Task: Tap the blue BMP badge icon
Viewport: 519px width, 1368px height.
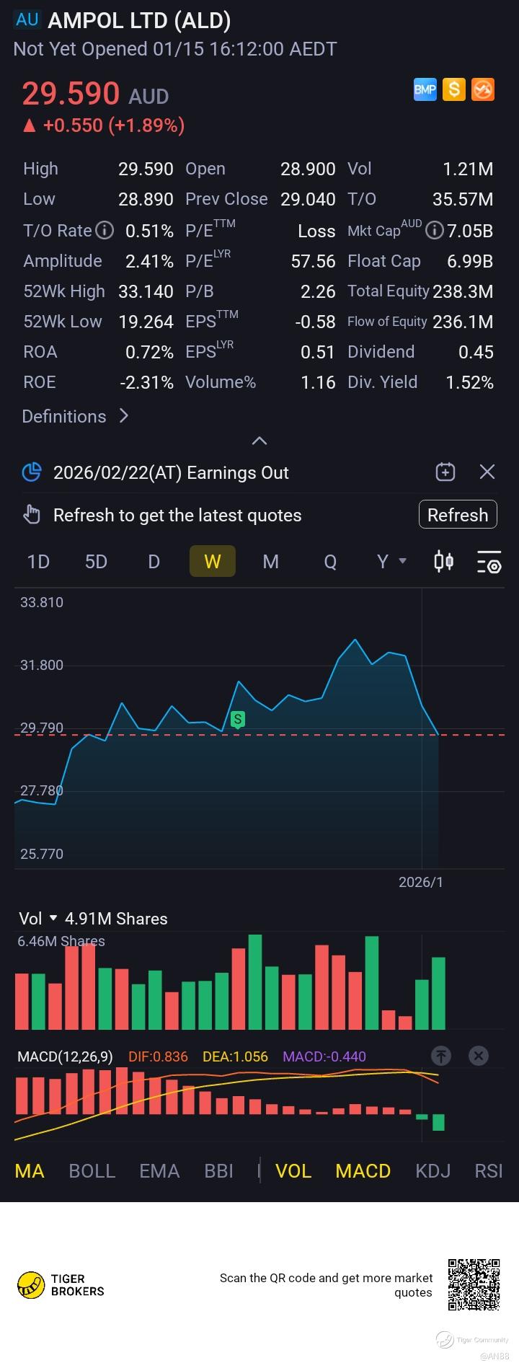Action: click(425, 89)
